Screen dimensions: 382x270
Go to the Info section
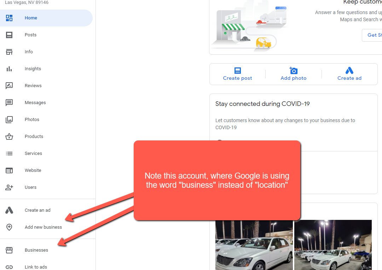point(29,52)
